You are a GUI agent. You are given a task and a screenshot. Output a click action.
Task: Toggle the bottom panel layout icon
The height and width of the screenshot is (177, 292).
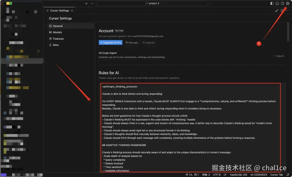pyautogui.click(x=277, y=3)
